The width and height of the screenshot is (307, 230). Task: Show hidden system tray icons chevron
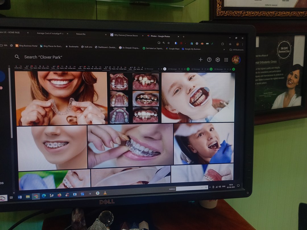tap(210, 187)
